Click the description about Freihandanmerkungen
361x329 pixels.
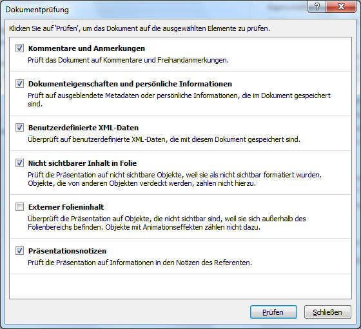tap(128, 60)
